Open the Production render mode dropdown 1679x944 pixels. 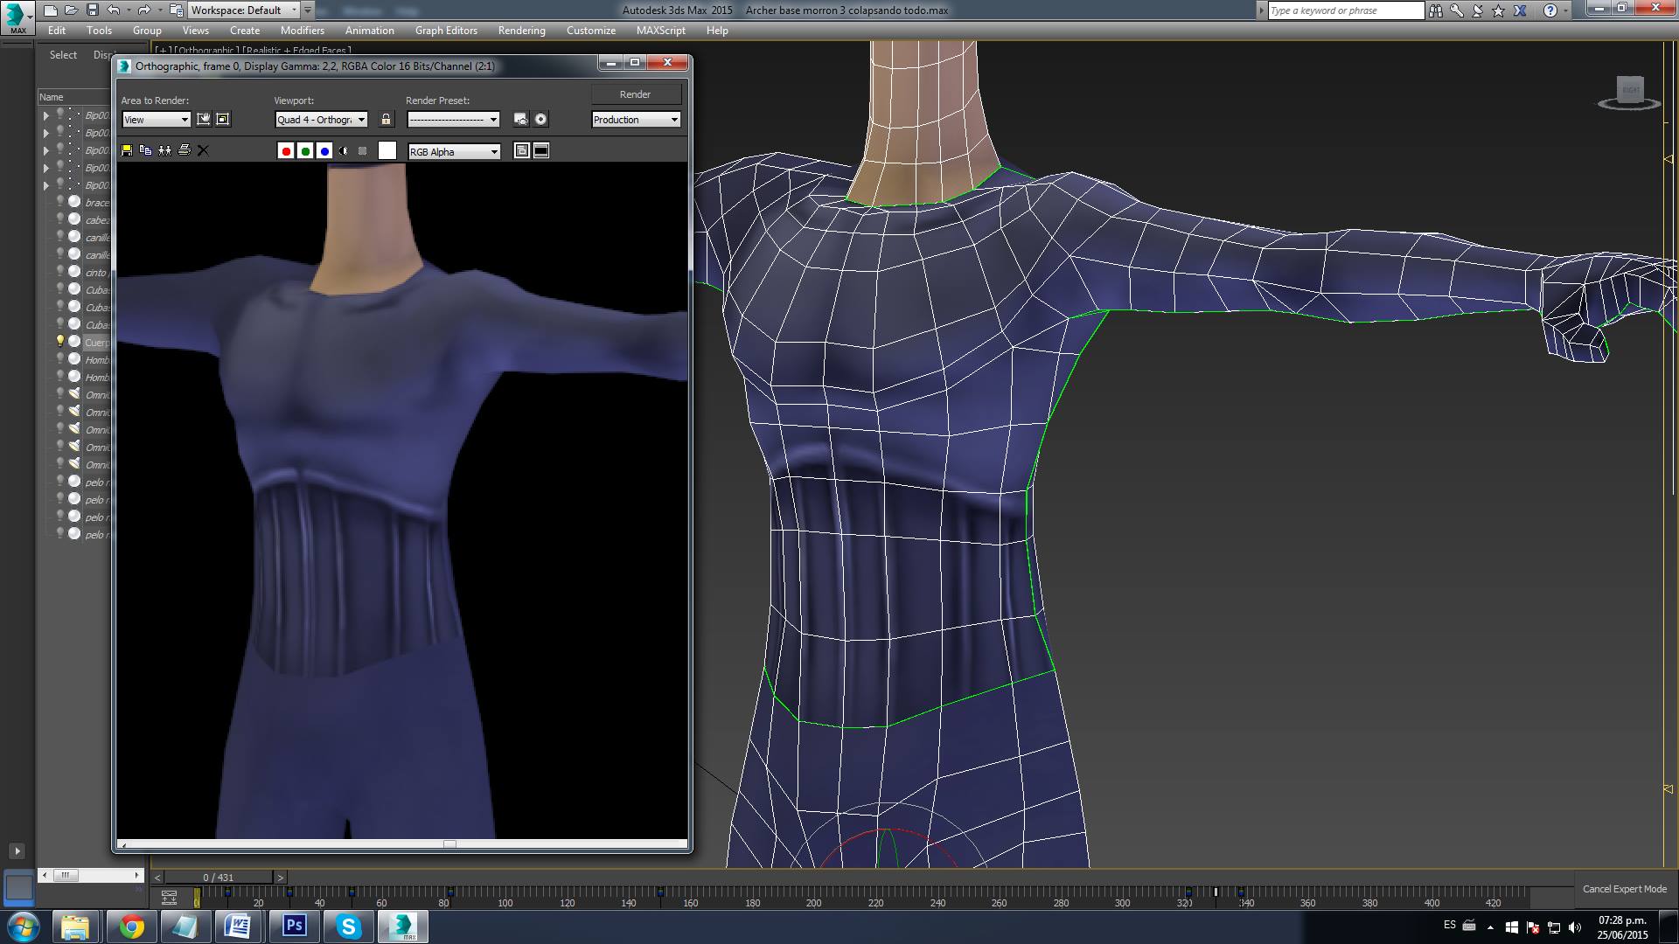point(636,120)
